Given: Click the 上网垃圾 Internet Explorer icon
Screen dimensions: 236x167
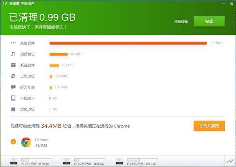Looking at the screenshot, I should pyautogui.click(x=13, y=76).
